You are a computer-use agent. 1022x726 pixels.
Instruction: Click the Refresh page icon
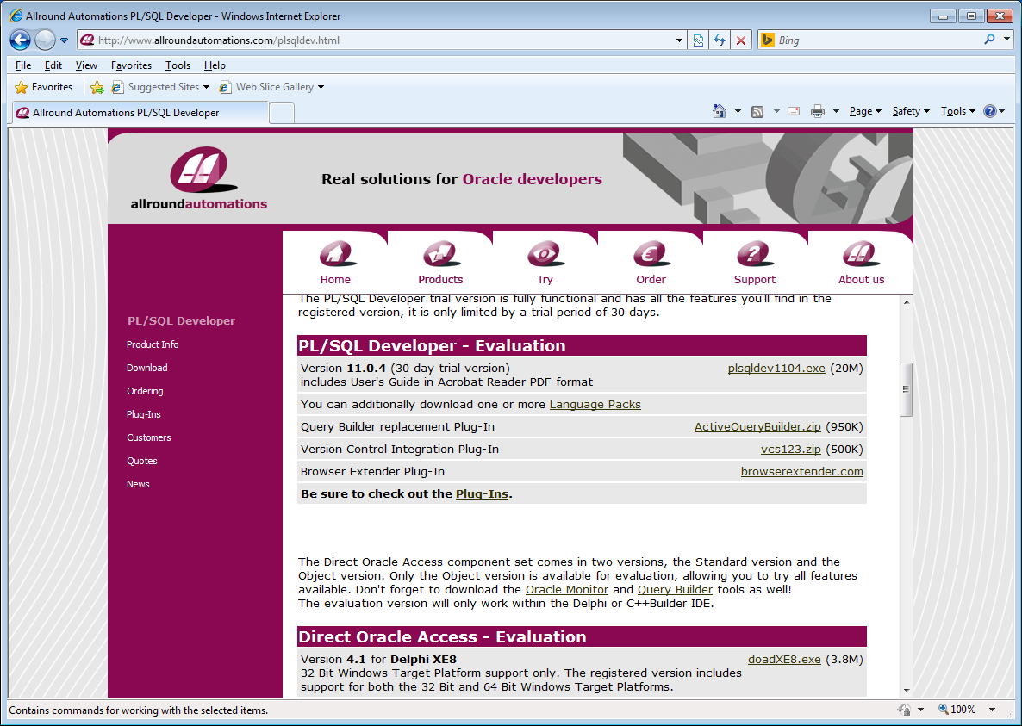click(x=720, y=40)
